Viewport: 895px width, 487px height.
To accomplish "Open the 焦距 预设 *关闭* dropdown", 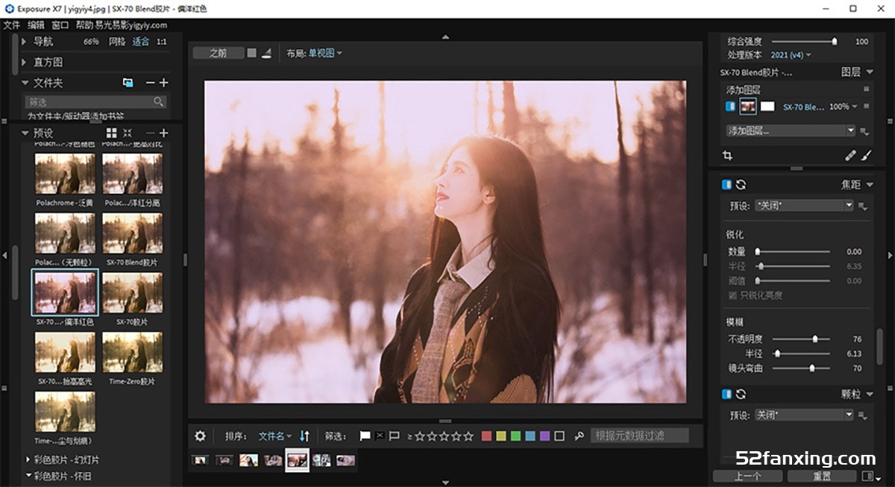I will click(804, 205).
